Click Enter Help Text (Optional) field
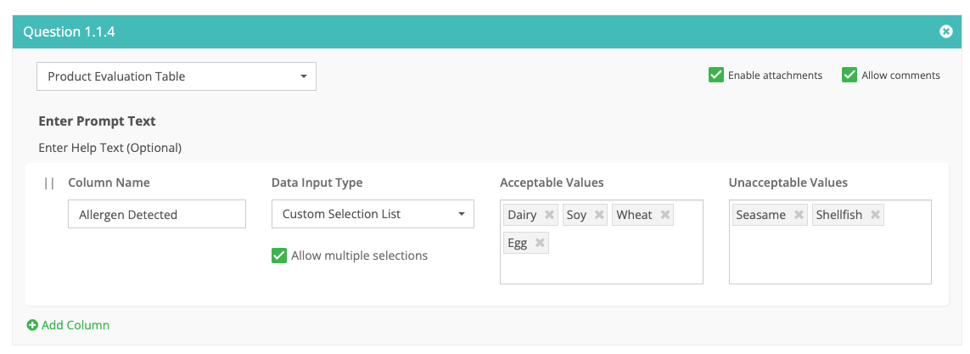 click(109, 148)
